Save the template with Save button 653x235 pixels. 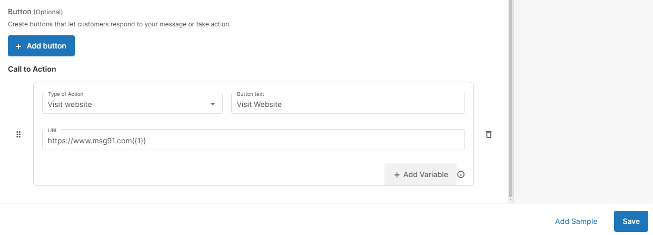point(631,221)
